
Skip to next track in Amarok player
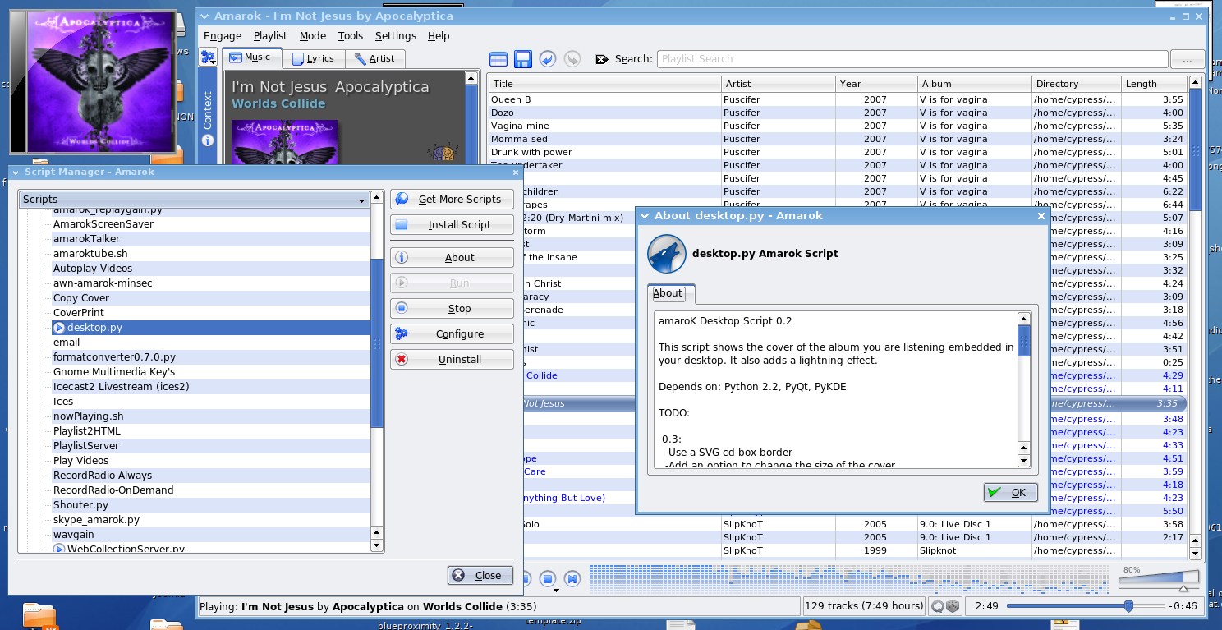573,578
